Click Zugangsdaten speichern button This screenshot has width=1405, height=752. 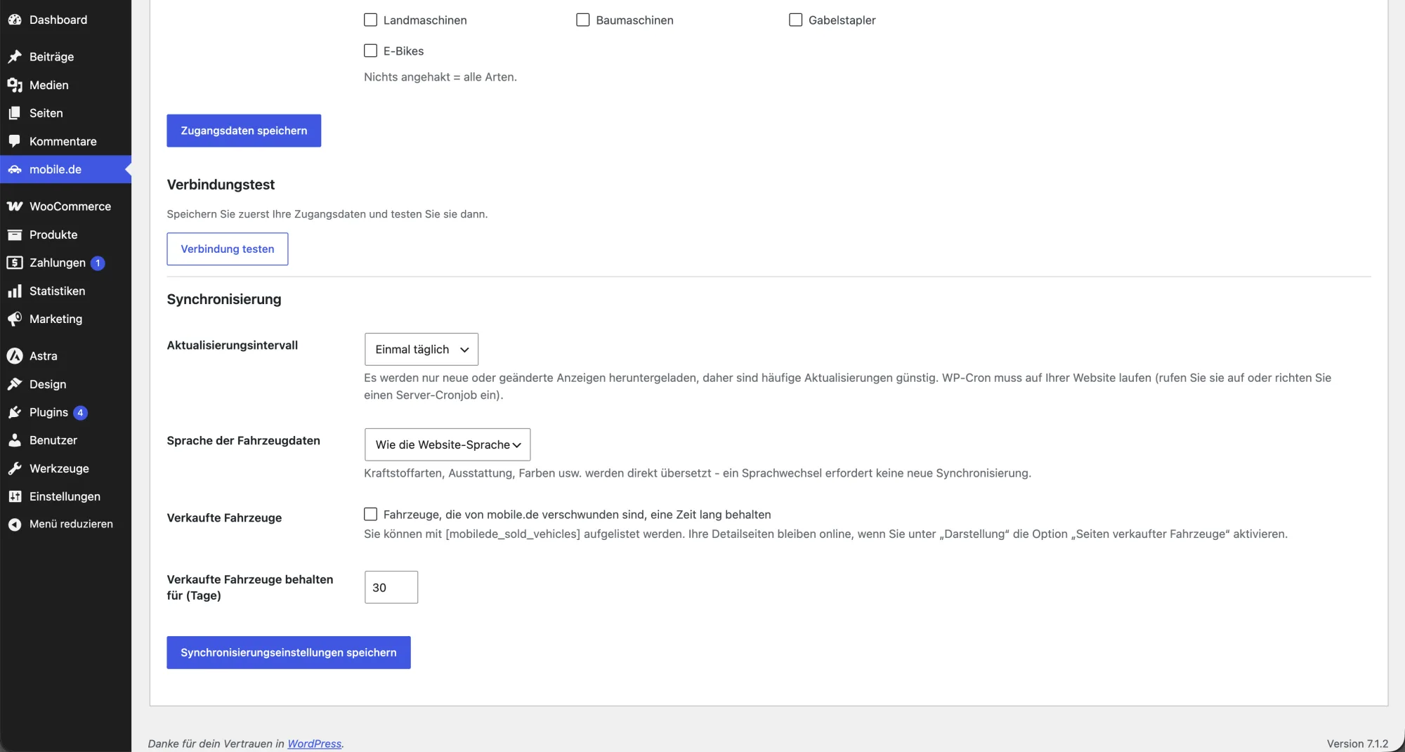tap(244, 131)
